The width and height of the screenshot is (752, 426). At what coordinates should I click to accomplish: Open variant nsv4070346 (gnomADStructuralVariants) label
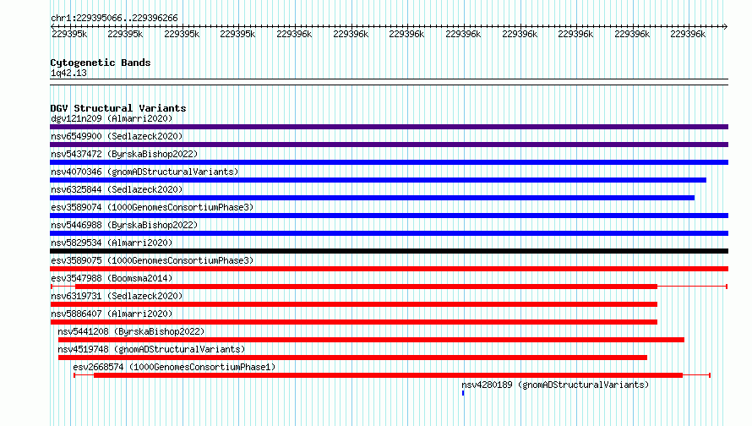pos(144,172)
